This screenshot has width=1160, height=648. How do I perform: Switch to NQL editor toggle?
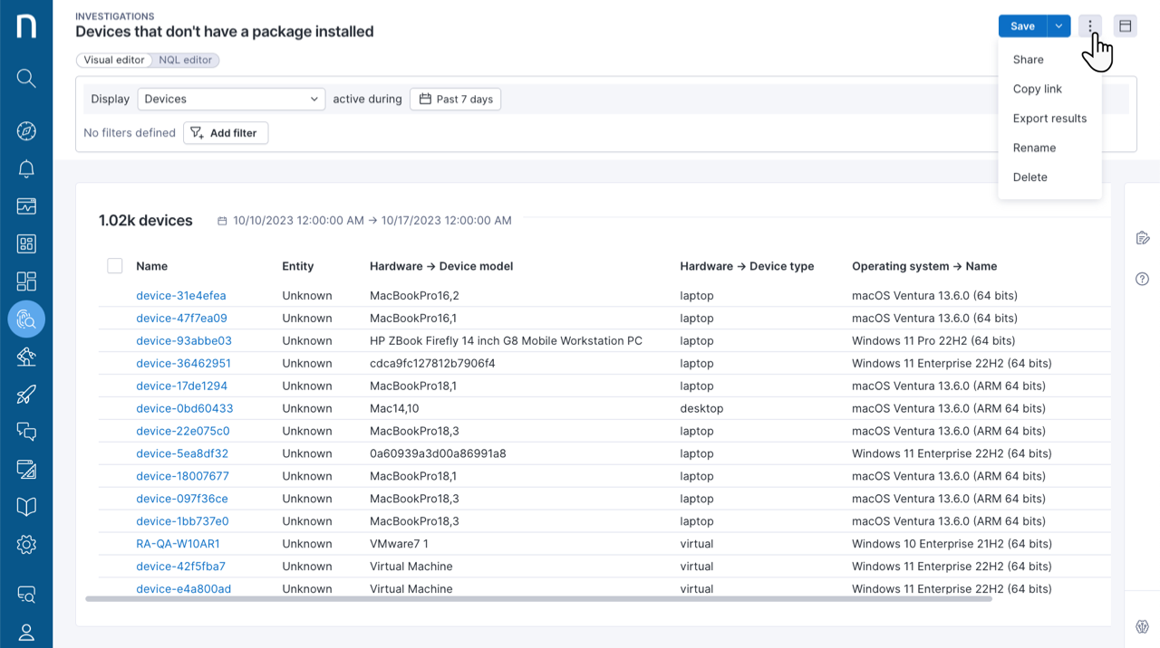click(186, 60)
